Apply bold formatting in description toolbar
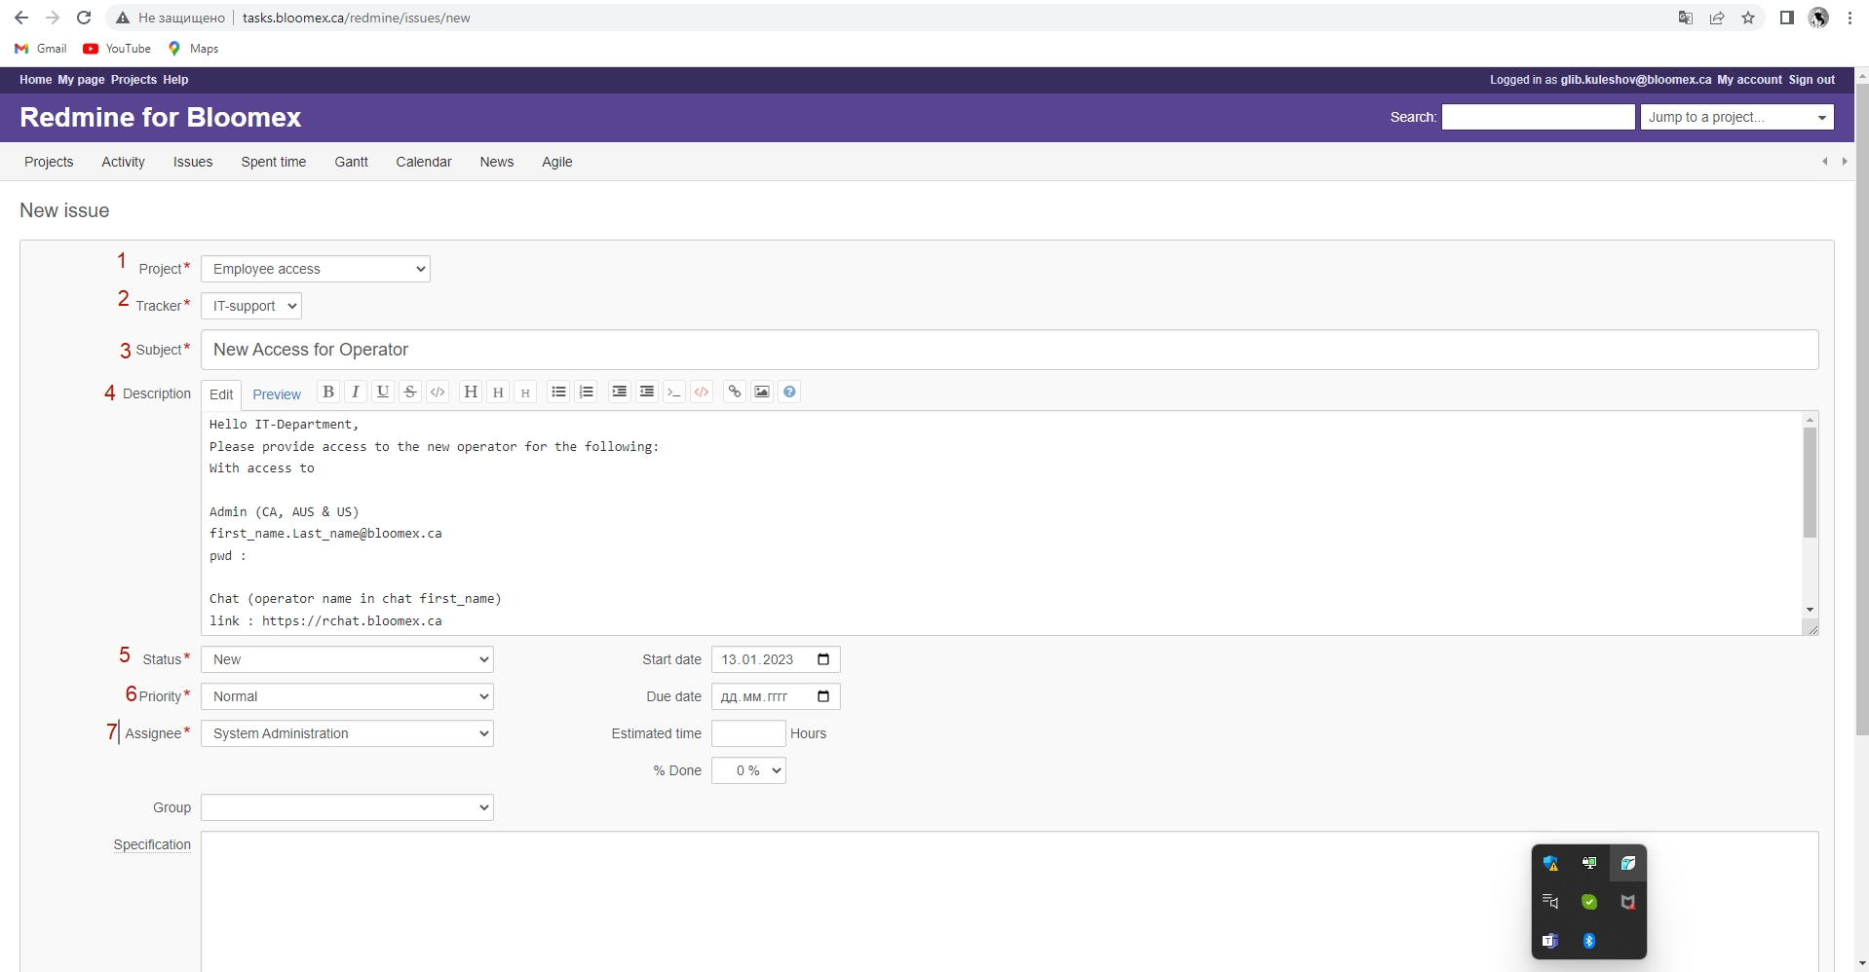This screenshot has width=1869, height=972. (328, 392)
